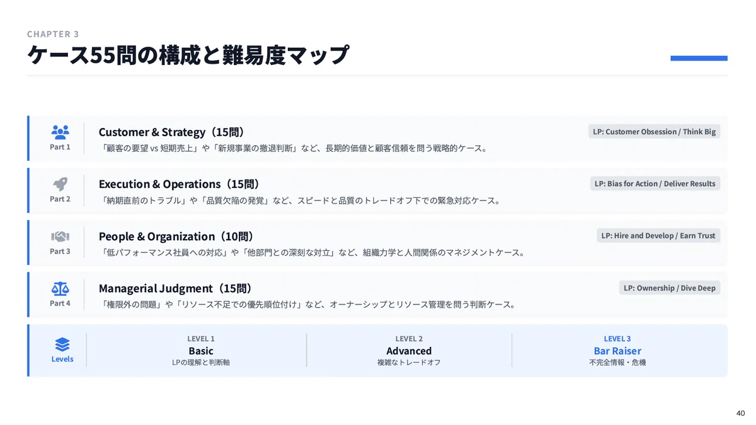The image size is (756, 425).
Task: Open the Managerial Judgment heading
Action: (x=175, y=288)
